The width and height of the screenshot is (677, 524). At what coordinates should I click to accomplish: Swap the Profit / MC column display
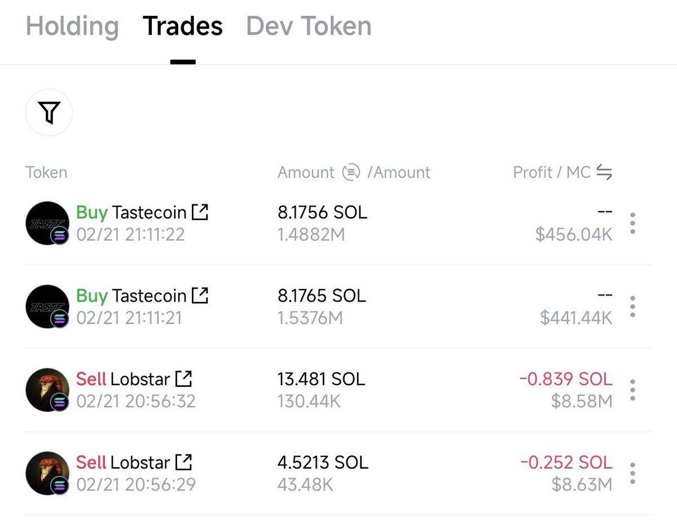click(x=604, y=172)
